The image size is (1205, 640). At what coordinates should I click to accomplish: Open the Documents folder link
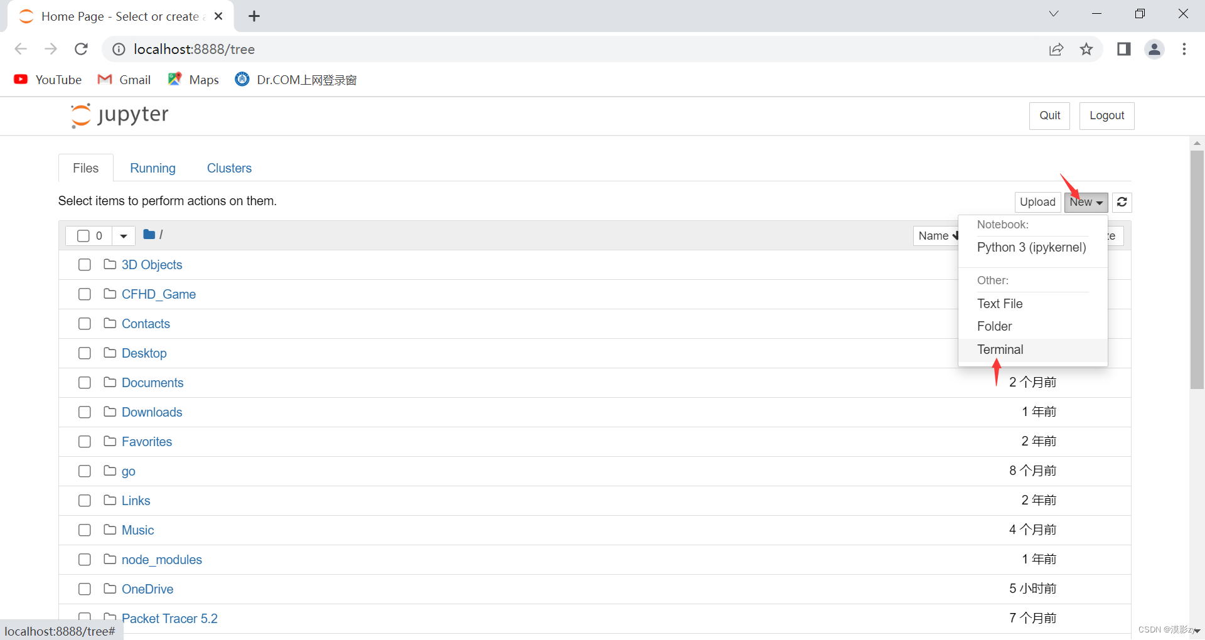153,383
